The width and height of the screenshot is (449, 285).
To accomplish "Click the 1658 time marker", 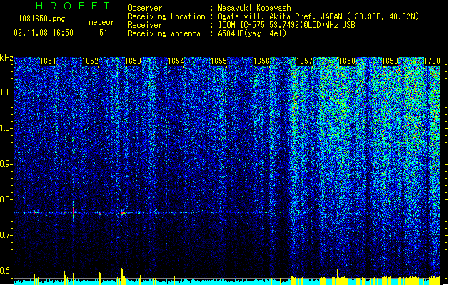I will click(347, 61).
